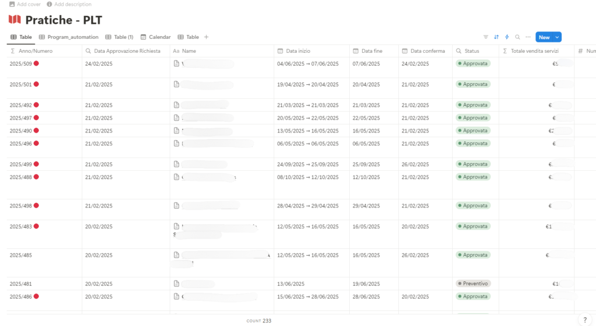Expand the dropdown arrow beside New

[x=557, y=37]
